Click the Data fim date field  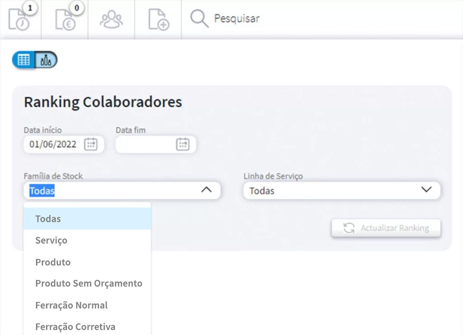click(x=145, y=144)
